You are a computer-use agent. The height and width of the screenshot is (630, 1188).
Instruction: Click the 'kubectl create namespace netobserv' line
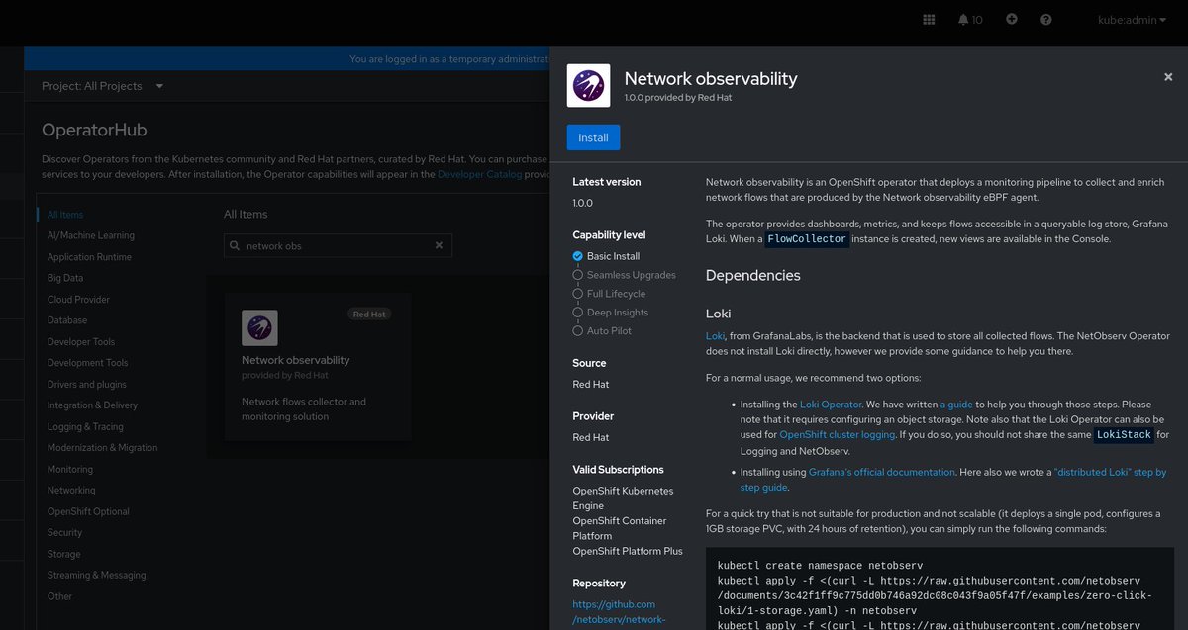point(820,566)
